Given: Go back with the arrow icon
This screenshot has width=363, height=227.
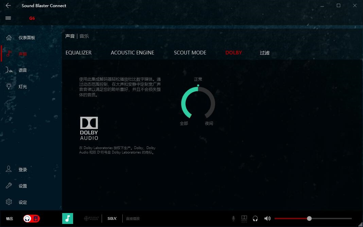Looking at the screenshot, I should 8,5.
